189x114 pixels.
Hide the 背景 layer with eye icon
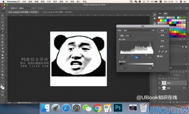pyautogui.click(x=159, y=88)
